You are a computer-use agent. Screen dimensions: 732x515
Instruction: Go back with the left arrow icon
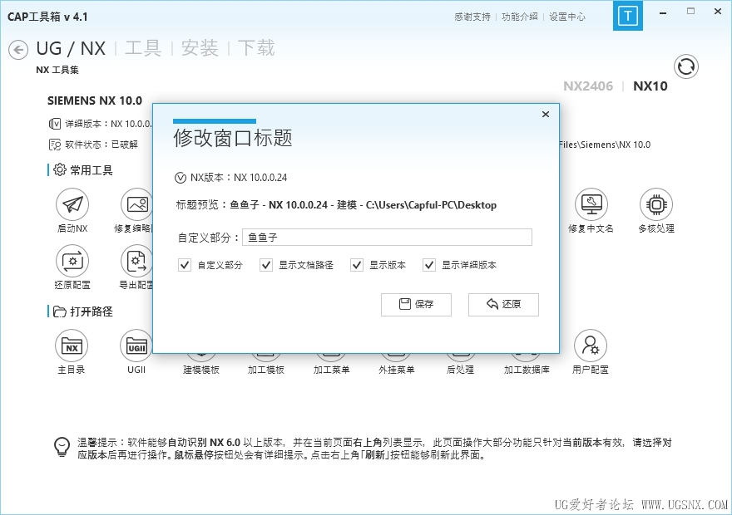pos(18,50)
